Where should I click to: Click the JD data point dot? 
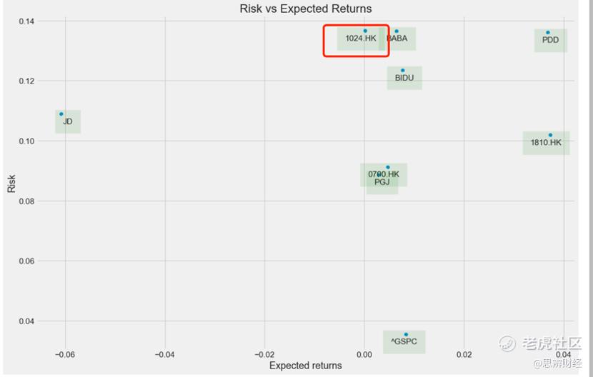(61, 114)
